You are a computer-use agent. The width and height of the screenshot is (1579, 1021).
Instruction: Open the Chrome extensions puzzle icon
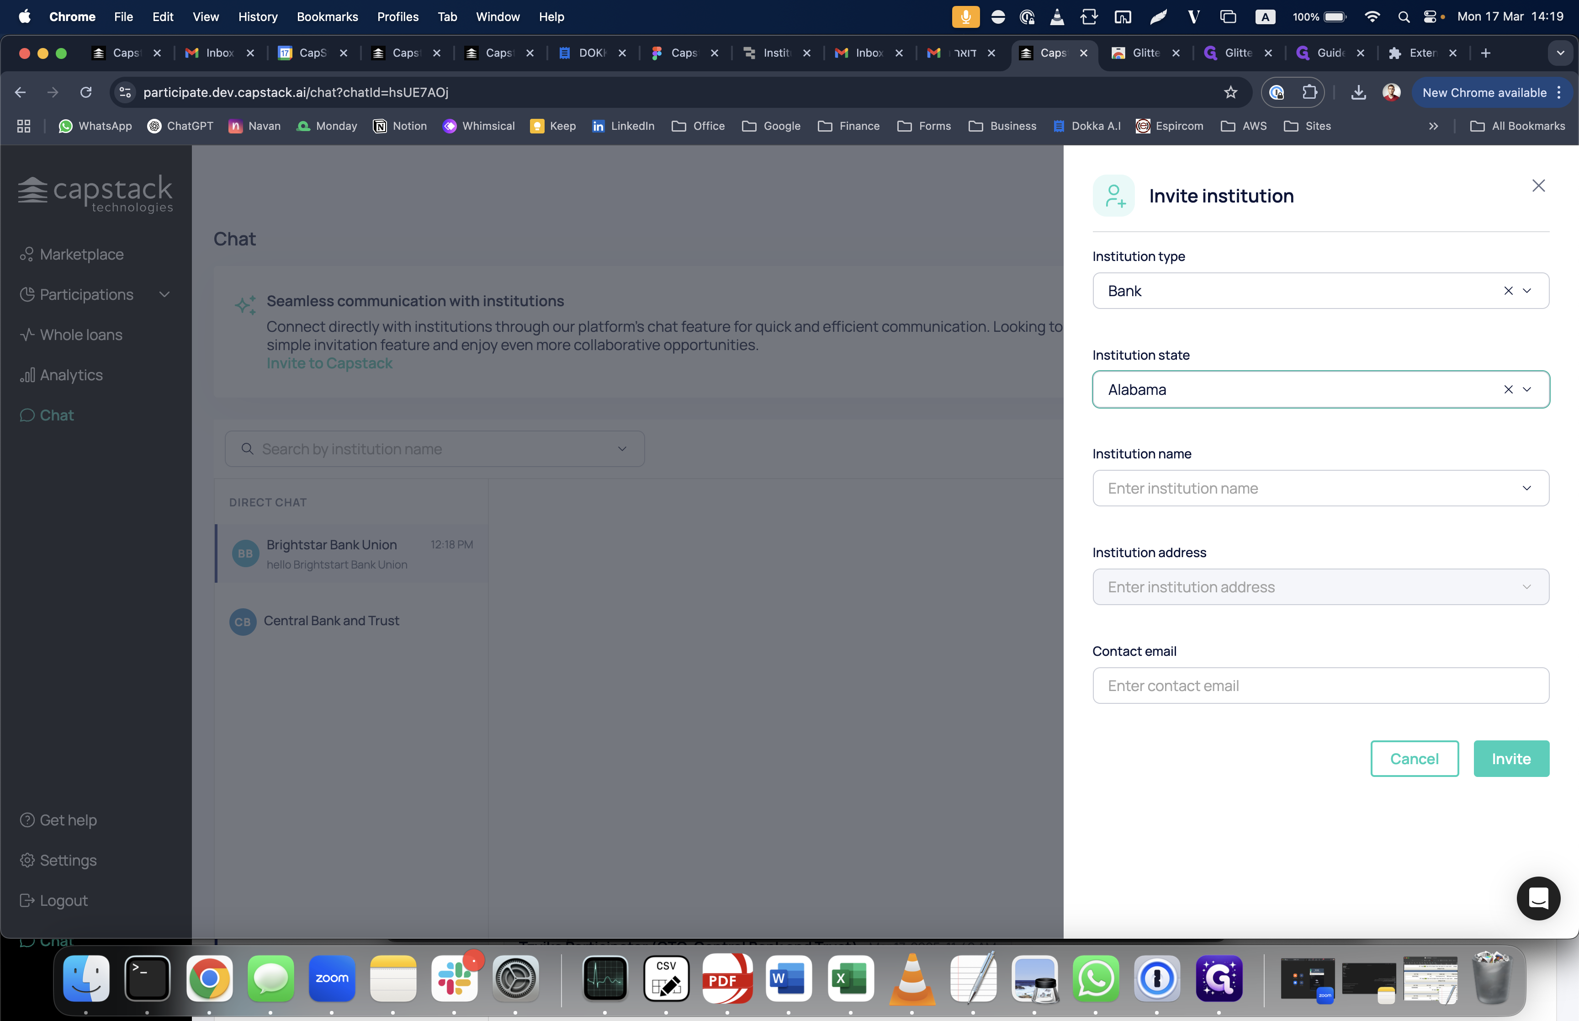tap(1309, 92)
